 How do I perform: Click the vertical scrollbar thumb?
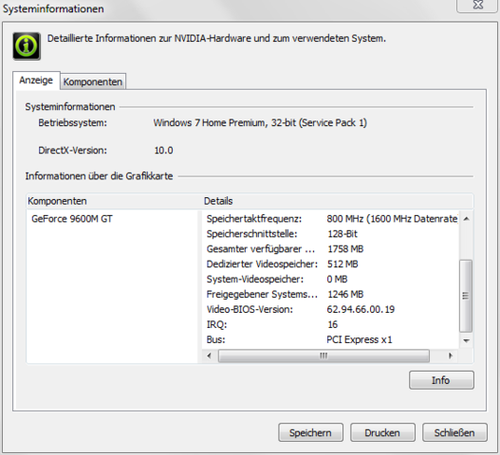pyautogui.click(x=466, y=296)
